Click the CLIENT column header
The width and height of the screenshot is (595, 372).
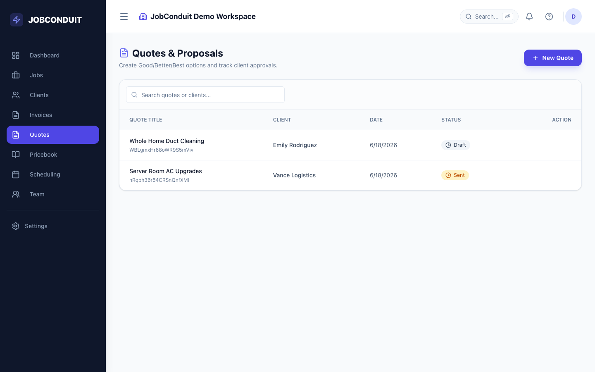[x=282, y=120]
